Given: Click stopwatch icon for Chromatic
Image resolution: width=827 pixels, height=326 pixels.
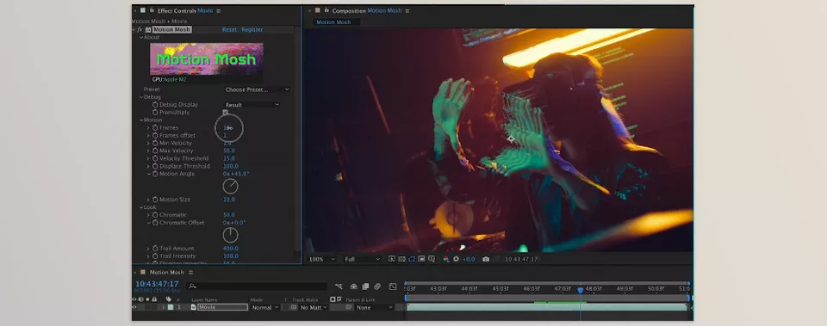Looking at the screenshot, I should (x=155, y=215).
